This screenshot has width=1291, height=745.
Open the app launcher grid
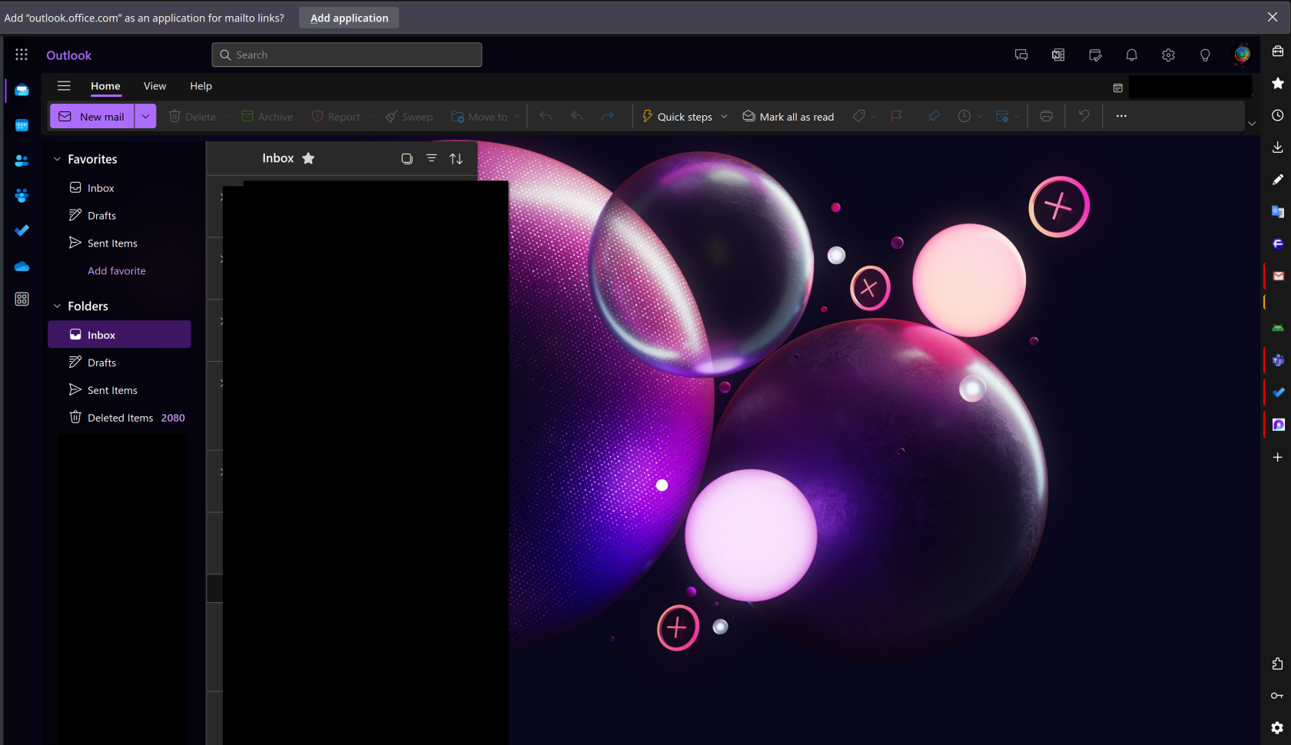pyautogui.click(x=22, y=55)
